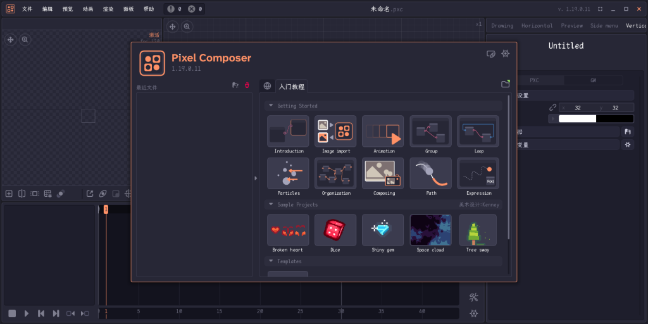
Task: Go to the next keyframe
Action: [x=85, y=314]
